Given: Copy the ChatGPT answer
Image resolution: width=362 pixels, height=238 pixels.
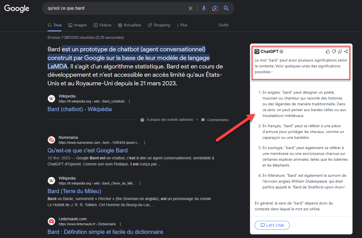Looking at the screenshot, I should coord(340,52).
